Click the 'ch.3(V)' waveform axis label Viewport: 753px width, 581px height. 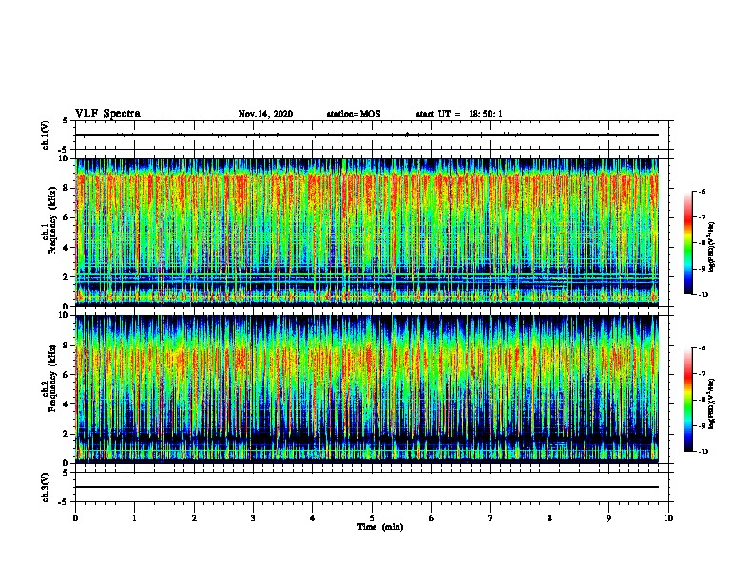click(x=45, y=487)
